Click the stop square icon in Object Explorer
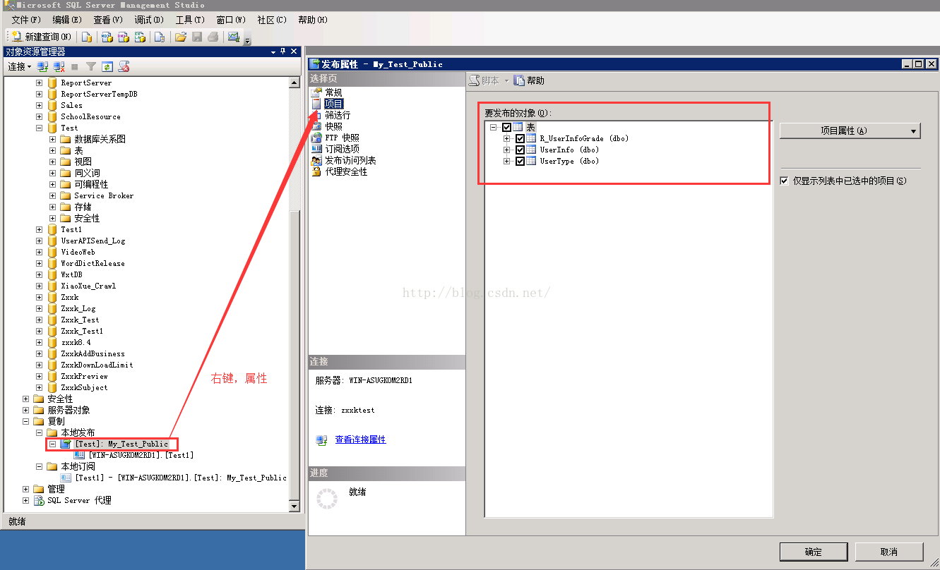Image resolution: width=940 pixels, height=570 pixels. click(x=75, y=66)
